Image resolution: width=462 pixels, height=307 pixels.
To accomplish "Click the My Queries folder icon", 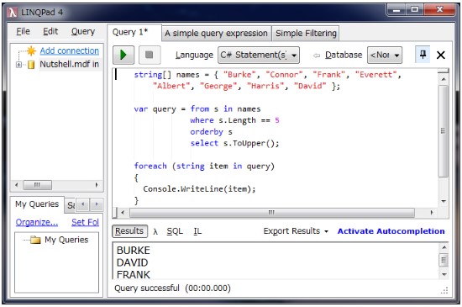I will (x=35, y=240).
